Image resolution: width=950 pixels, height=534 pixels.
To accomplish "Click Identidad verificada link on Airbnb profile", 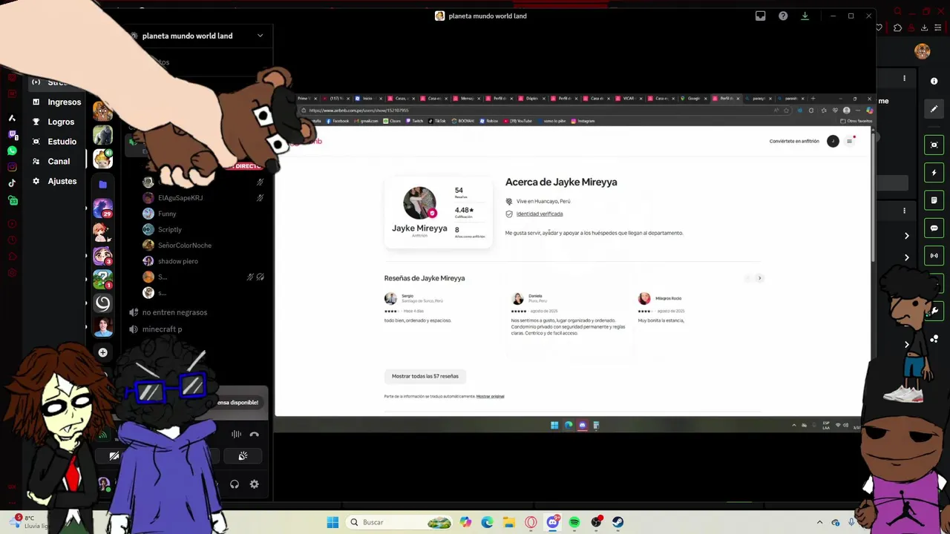I will [x=540, y=214].
